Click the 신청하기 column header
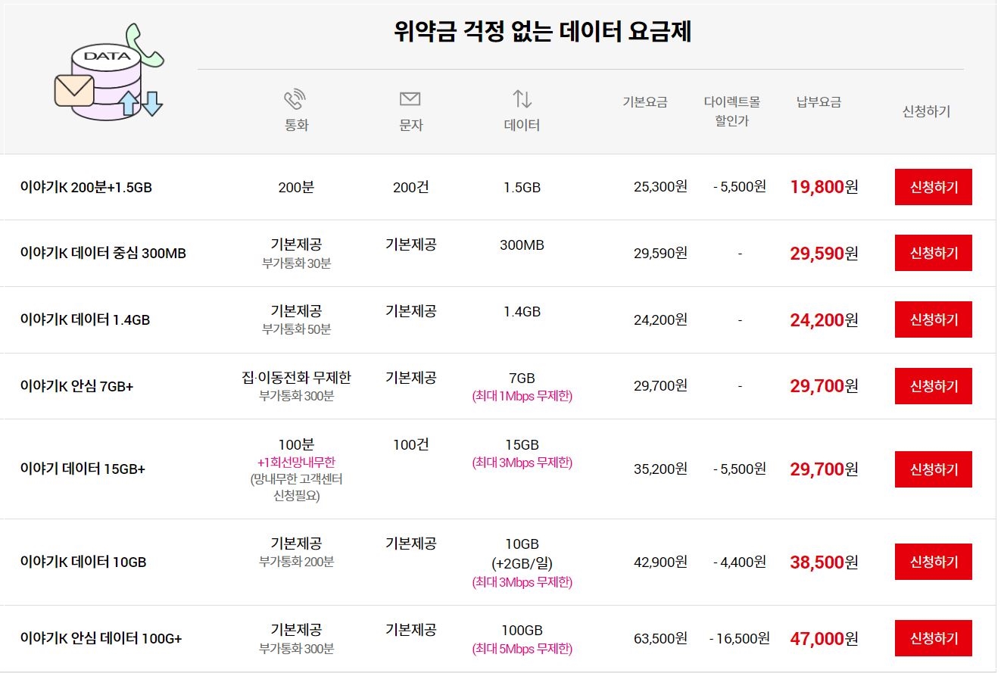1001x673 pixels. (x=925, y=111)
